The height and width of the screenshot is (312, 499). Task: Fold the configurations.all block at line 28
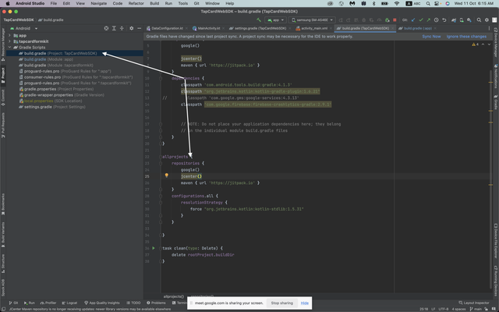point(161,196)
